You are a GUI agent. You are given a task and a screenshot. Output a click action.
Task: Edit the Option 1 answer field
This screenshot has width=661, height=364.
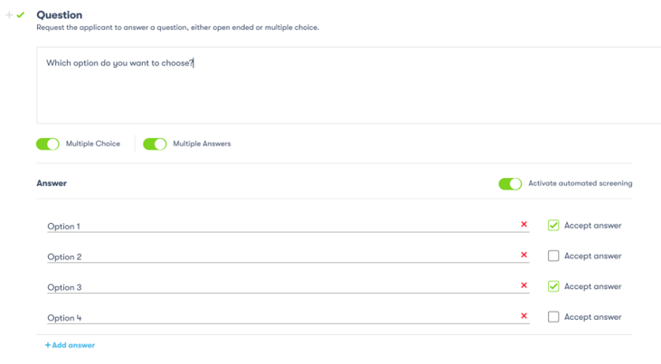click(x=280, y=226)
